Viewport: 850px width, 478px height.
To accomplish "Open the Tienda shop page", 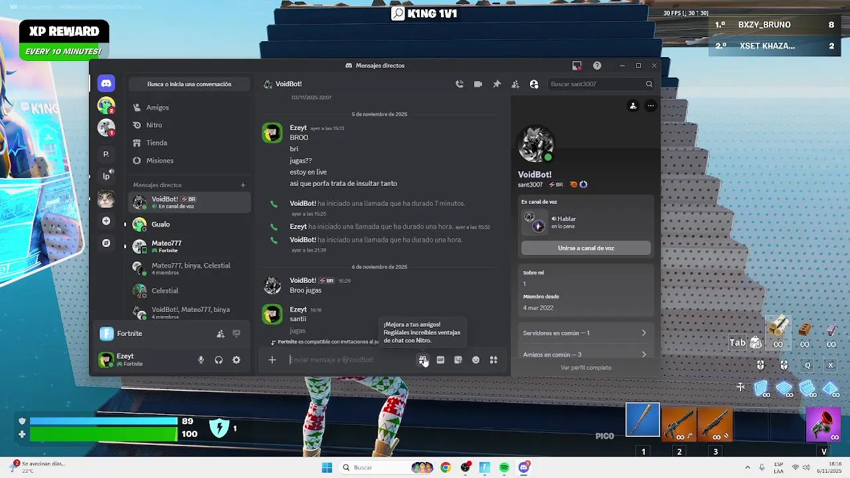I will (189, 143).
